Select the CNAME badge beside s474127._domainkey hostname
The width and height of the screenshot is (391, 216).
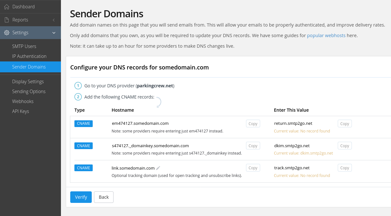(x=83, y=146)
